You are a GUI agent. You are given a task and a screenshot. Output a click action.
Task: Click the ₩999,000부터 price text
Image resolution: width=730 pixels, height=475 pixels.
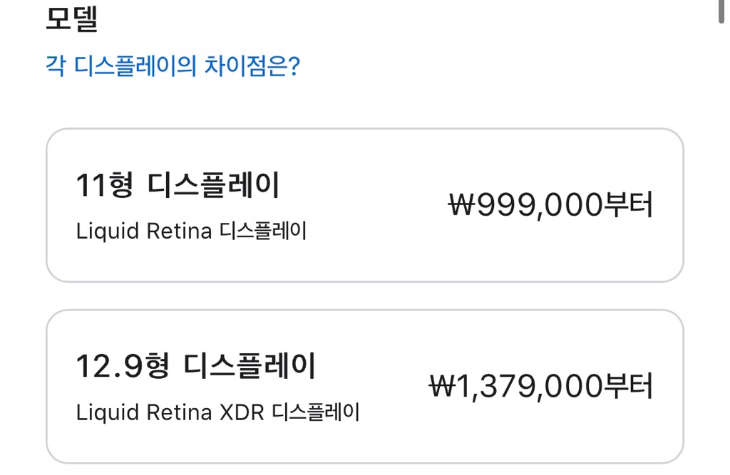tap(550, 206)
